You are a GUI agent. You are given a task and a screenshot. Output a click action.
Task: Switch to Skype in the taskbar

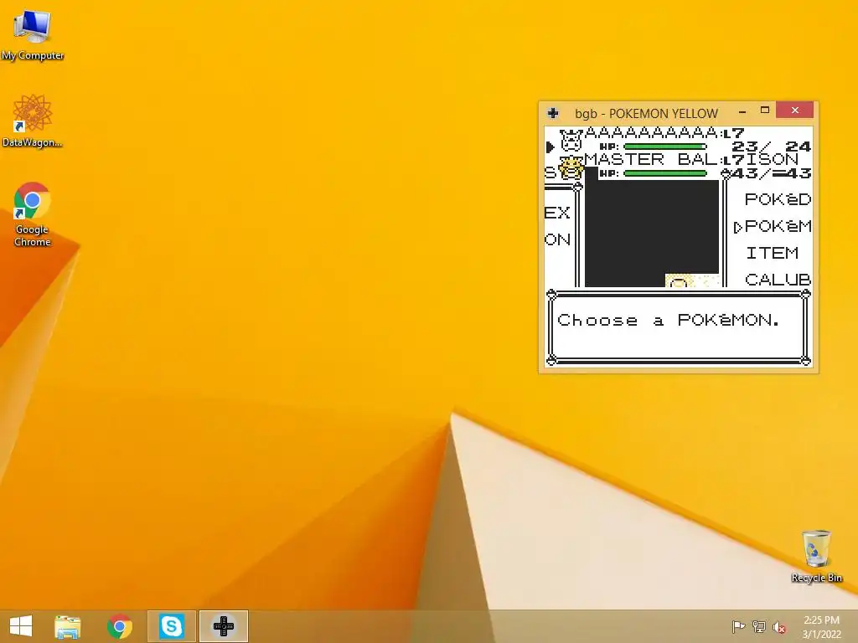point(171,626)
